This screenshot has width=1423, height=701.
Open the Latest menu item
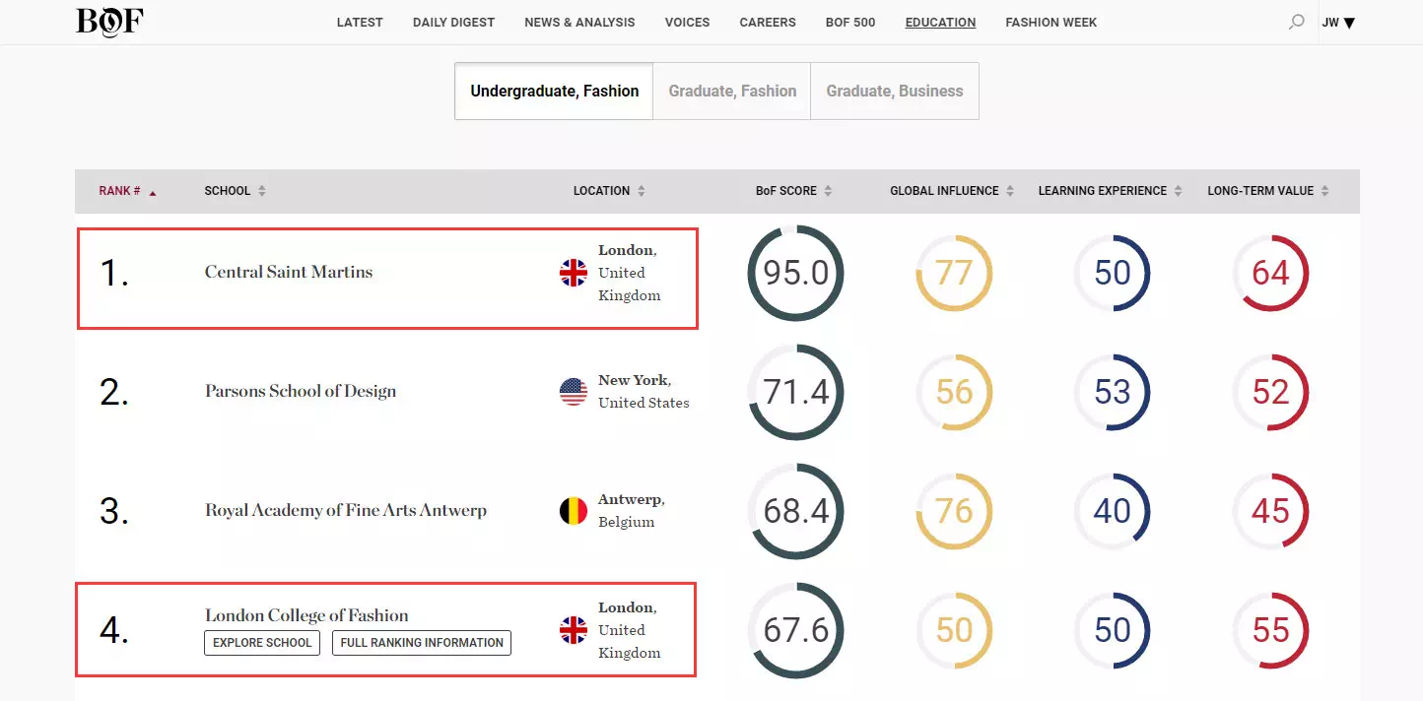click(x=360, y=23)
